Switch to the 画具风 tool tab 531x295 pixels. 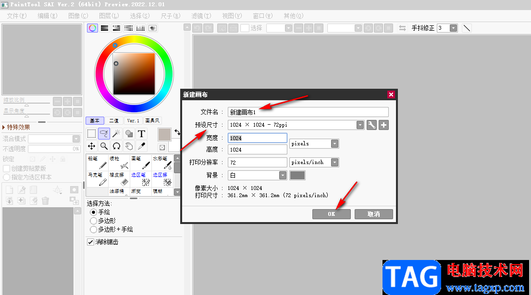pos(152,120)
